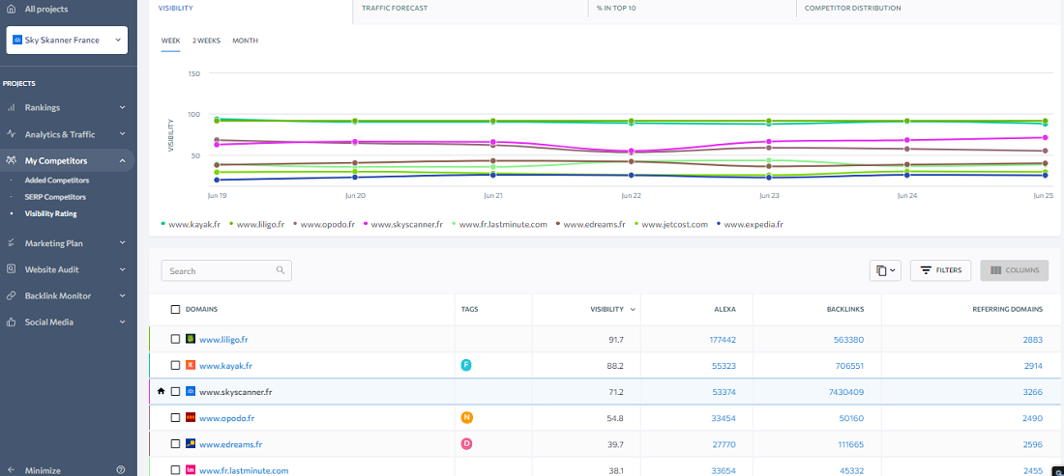1064x476 pixels.
Task: Open the copy/export dropdown button
Action: (x=885, y=270)
